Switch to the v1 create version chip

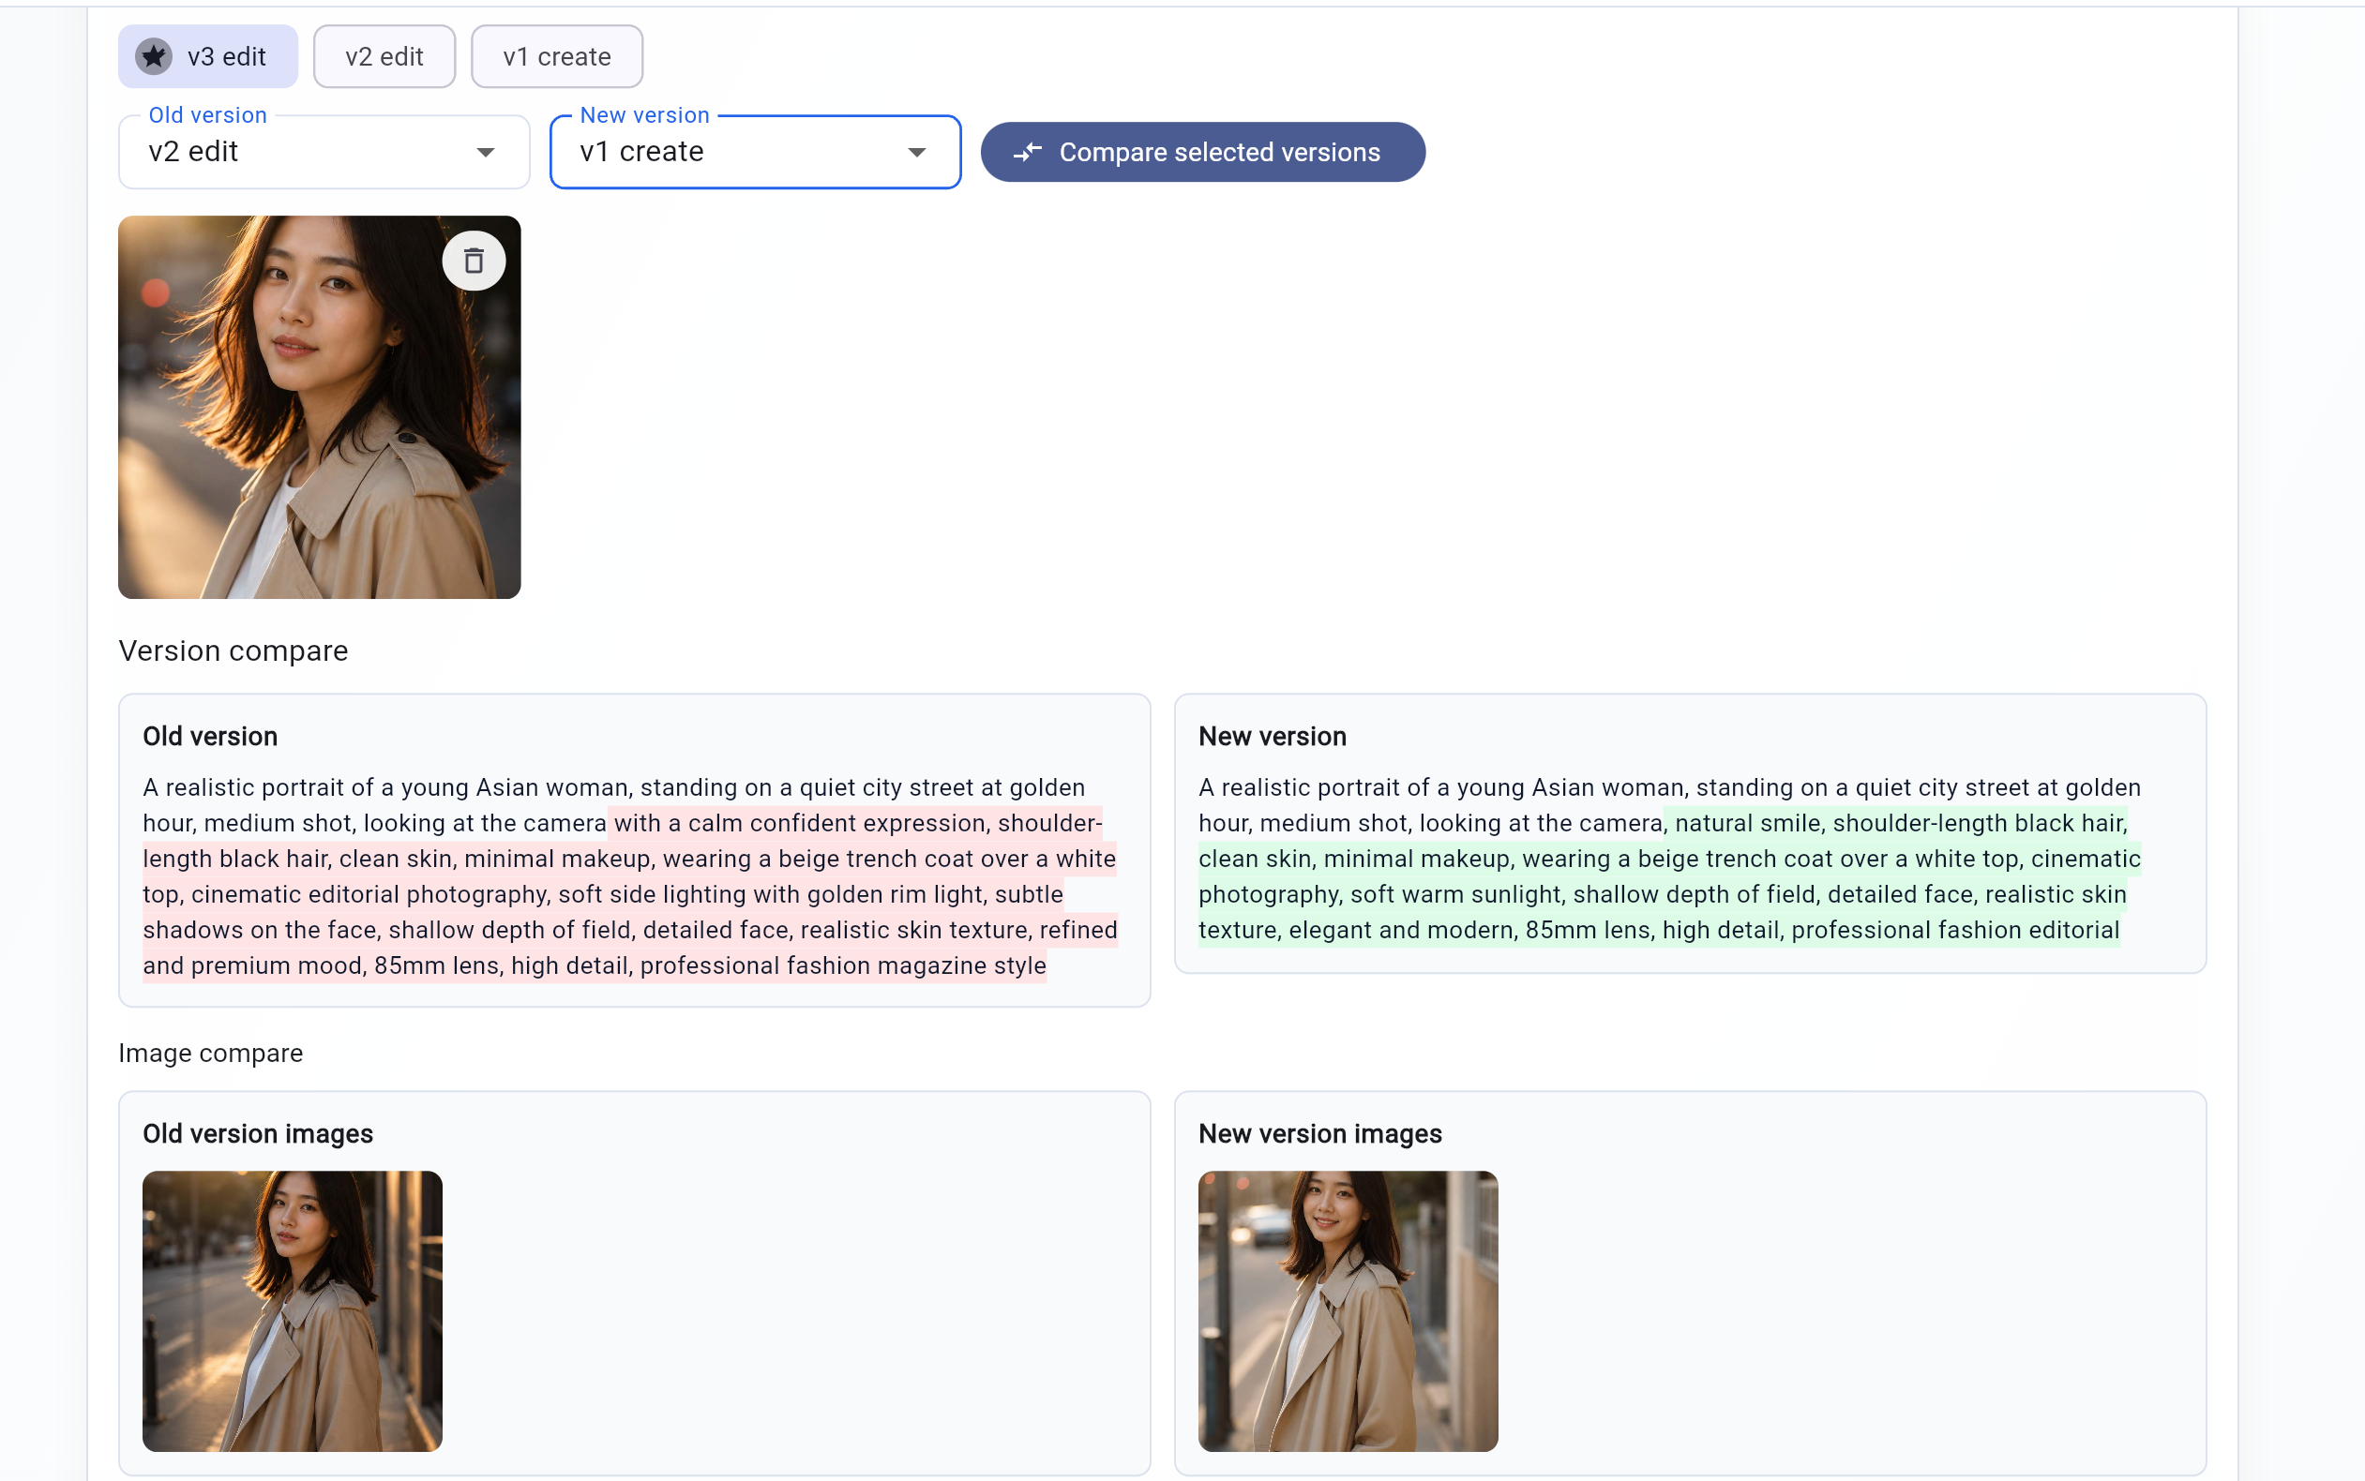point(556,57)
